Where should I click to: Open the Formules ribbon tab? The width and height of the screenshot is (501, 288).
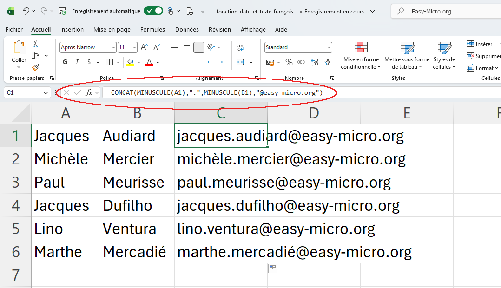pyautogui.click(x=152, y=29)
